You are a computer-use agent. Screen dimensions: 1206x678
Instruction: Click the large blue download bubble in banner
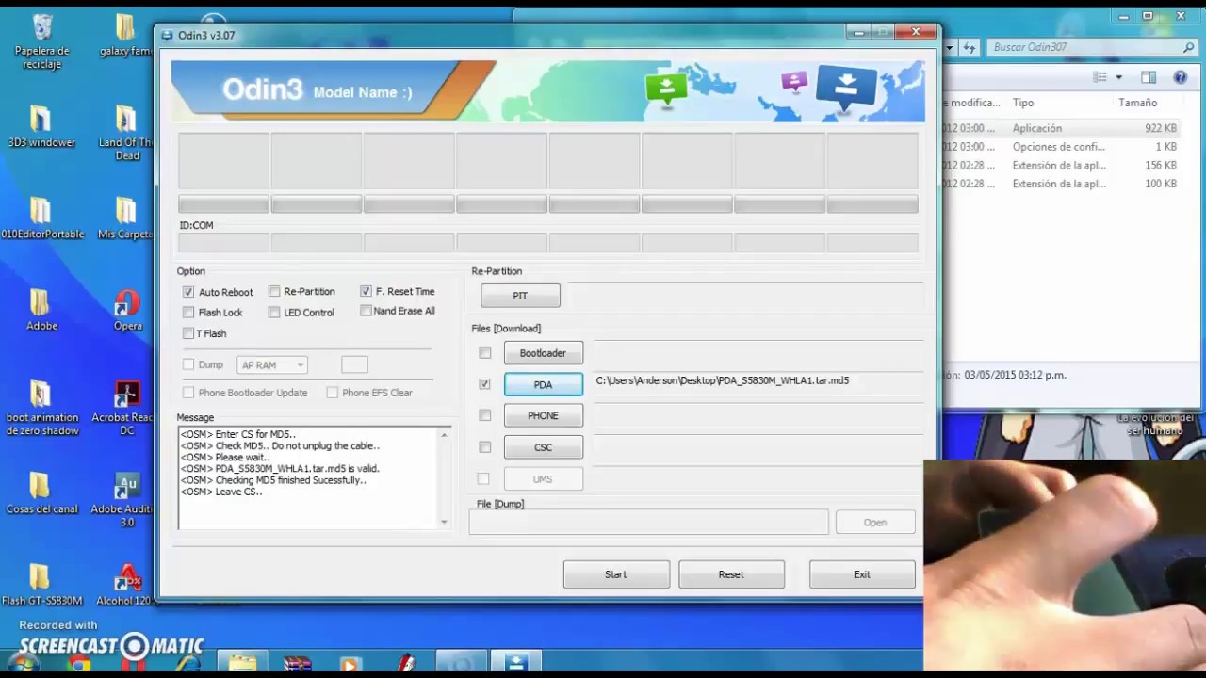(x=846, y=87)
